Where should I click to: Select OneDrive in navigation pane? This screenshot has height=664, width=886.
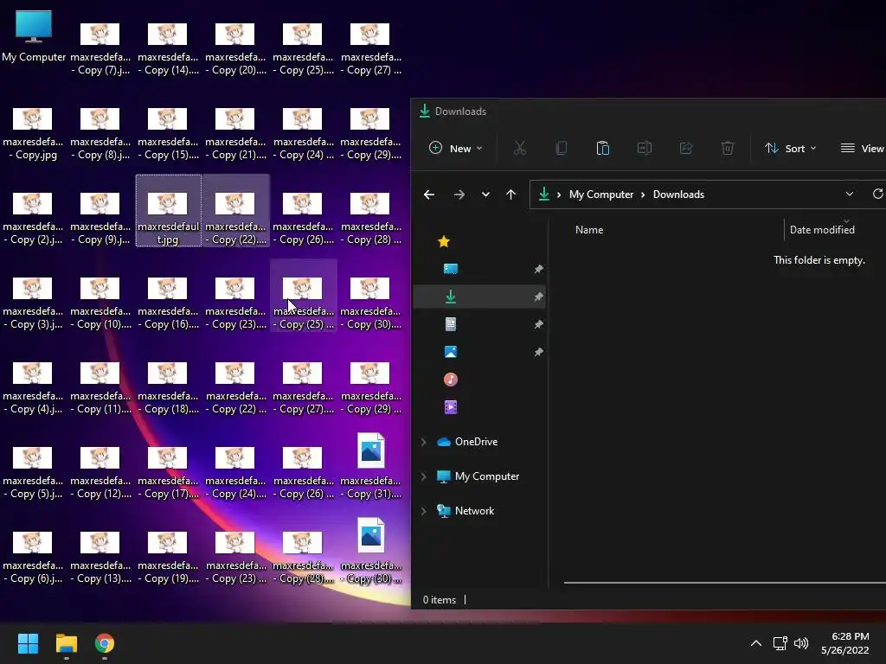pyautogui.click(x=467, y=442)
